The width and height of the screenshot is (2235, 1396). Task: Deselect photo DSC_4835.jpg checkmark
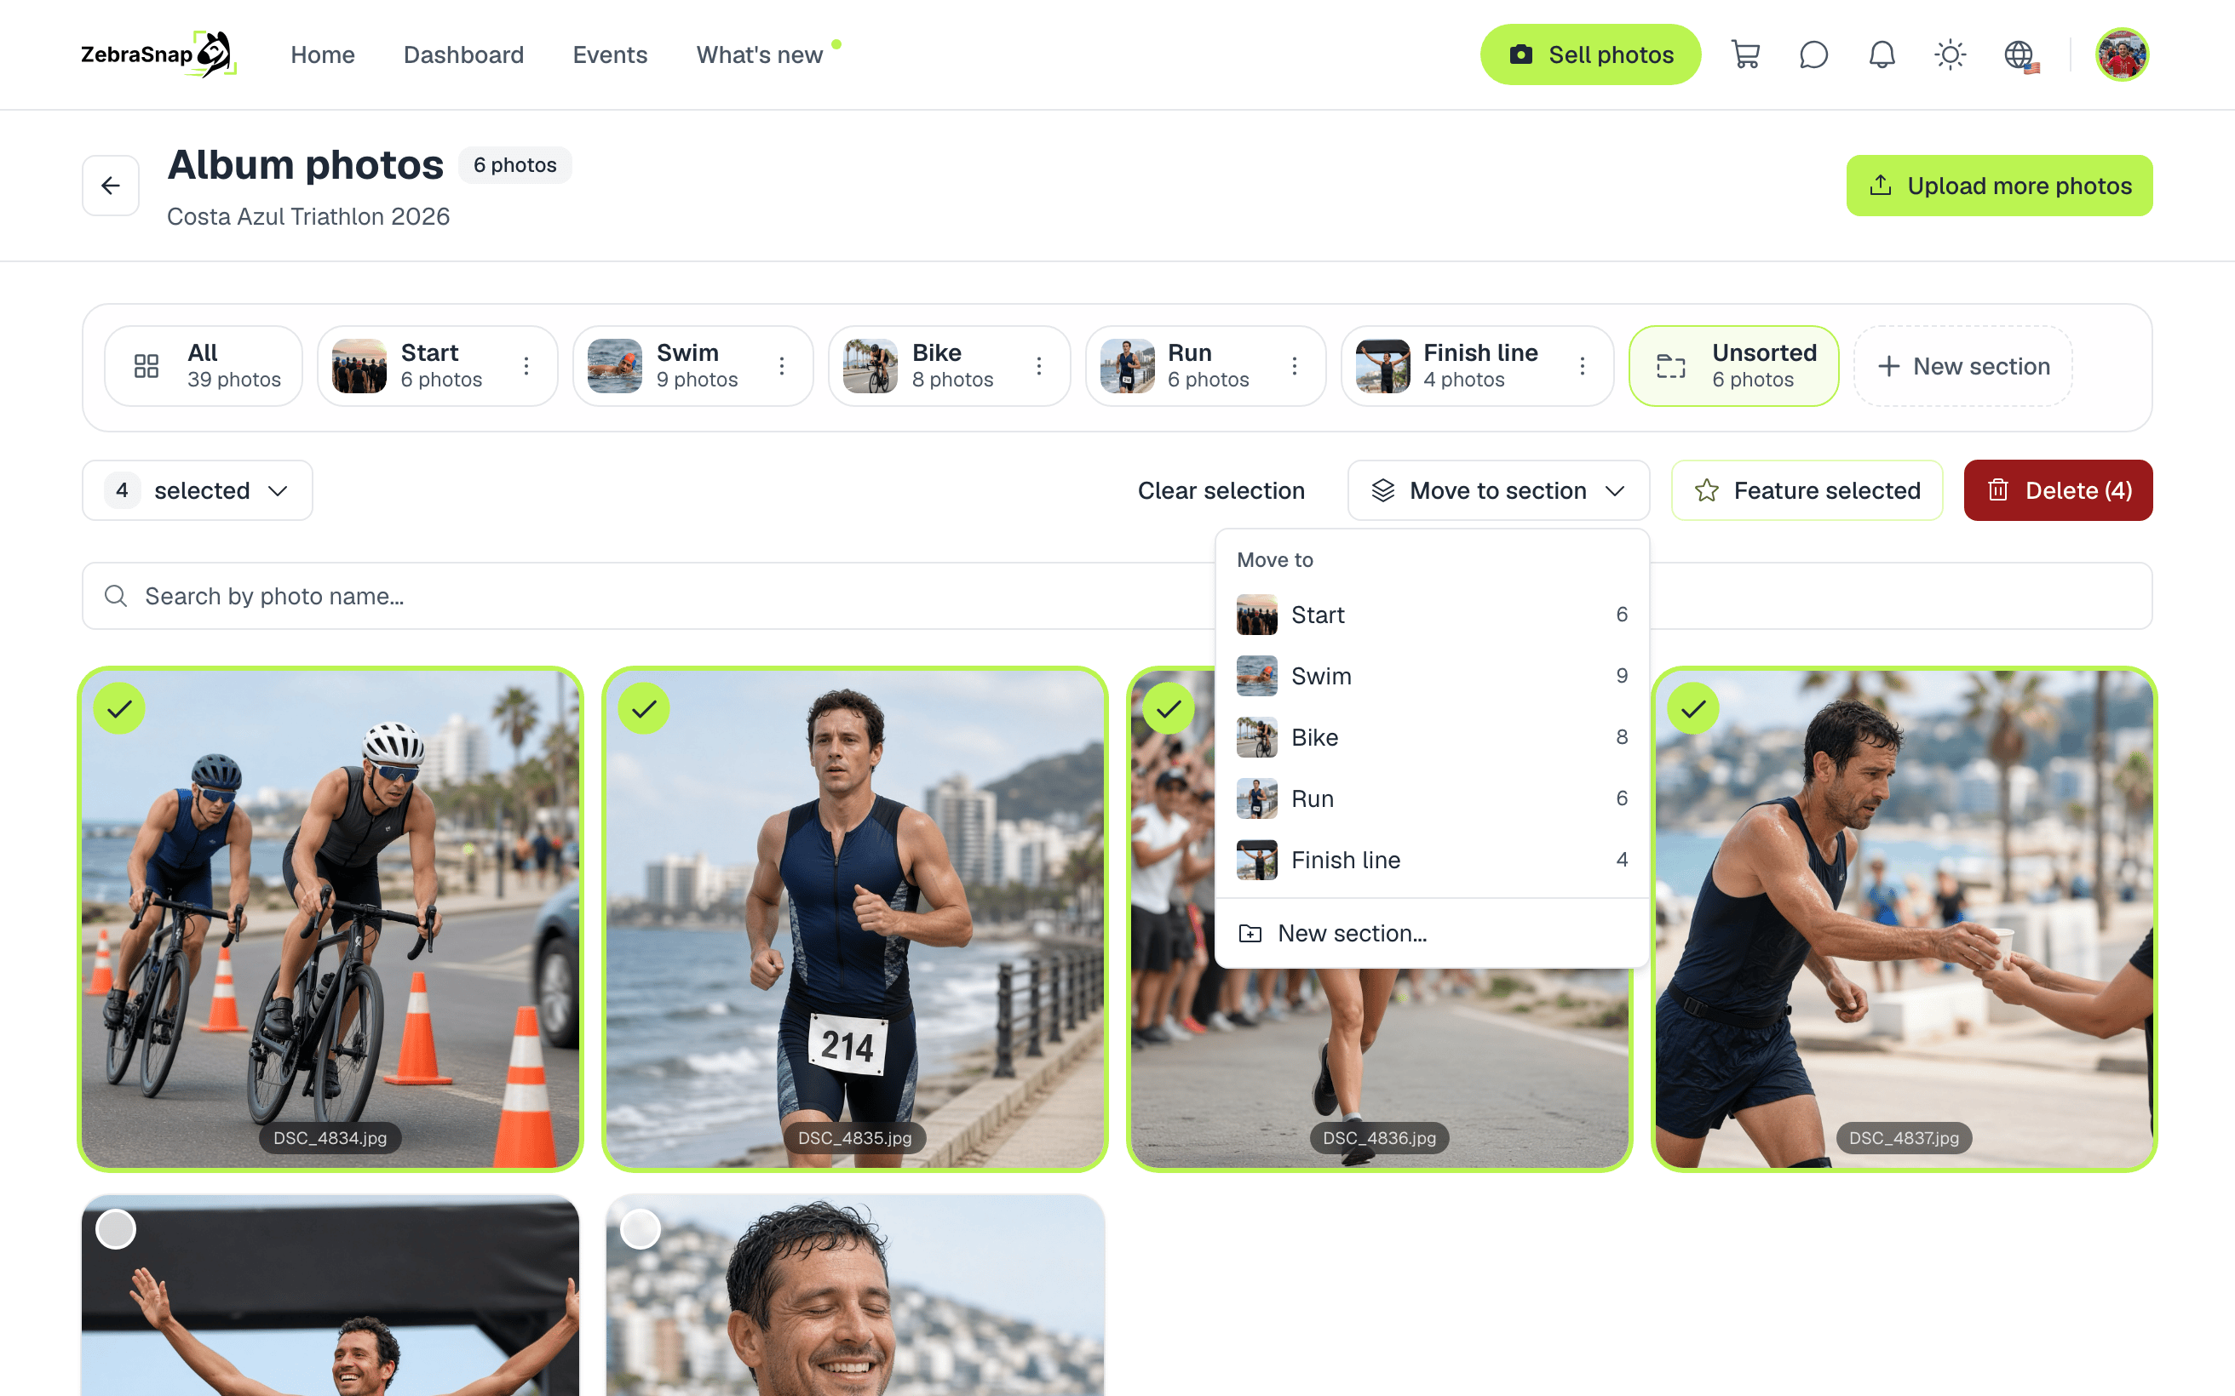(645, 708)
